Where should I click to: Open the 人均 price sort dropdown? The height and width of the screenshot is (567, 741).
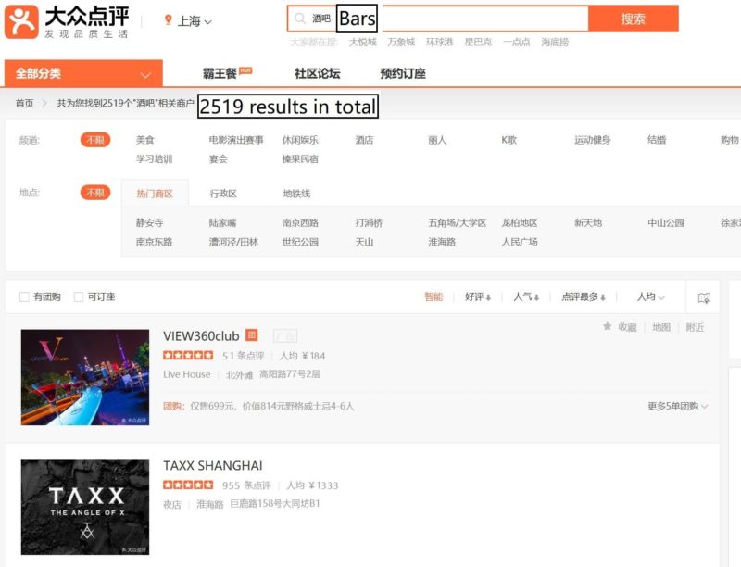pos(651,296)
